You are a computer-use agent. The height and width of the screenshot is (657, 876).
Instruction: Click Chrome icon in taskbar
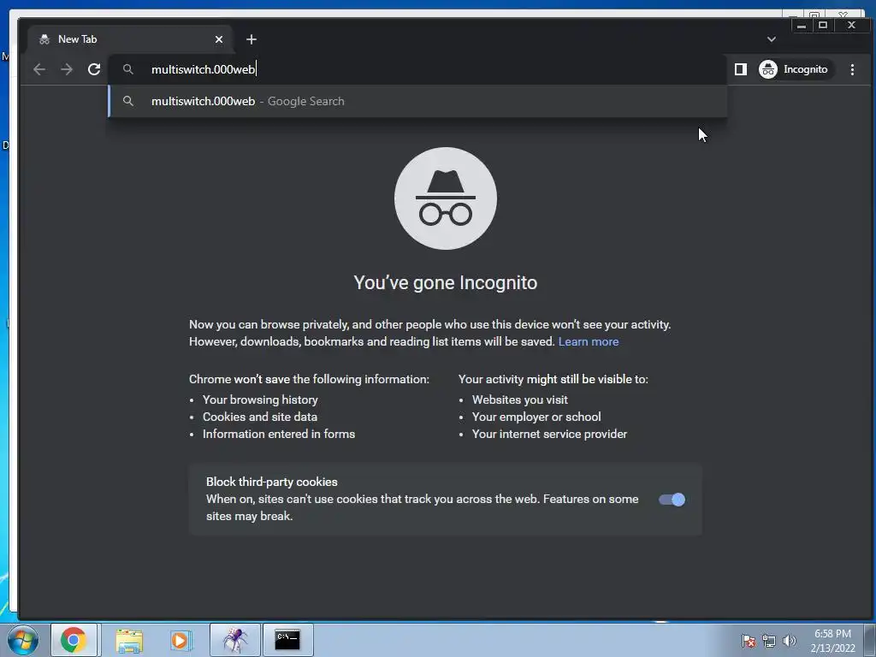[x=74, y=640]
